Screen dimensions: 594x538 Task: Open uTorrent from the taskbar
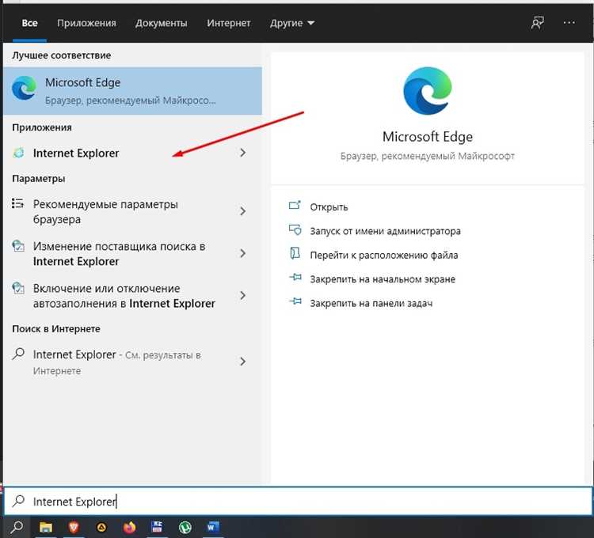coord(185,526)
